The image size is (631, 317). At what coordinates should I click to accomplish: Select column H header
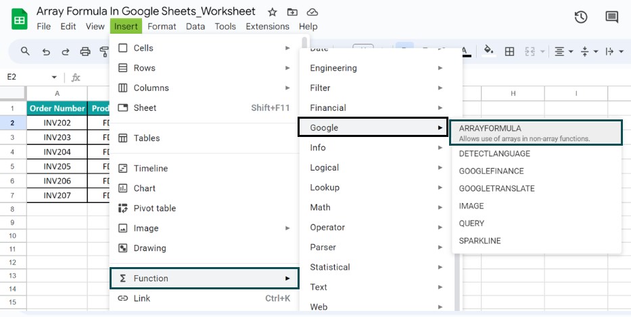click(513, 93)
